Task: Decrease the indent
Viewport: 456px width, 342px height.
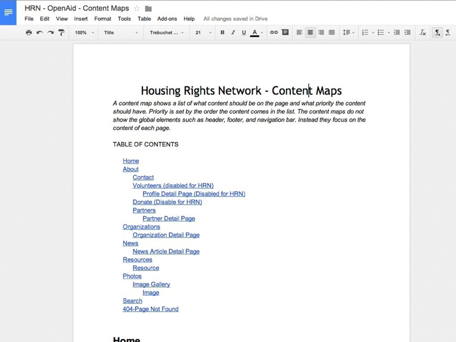Action: coord(397,33)
